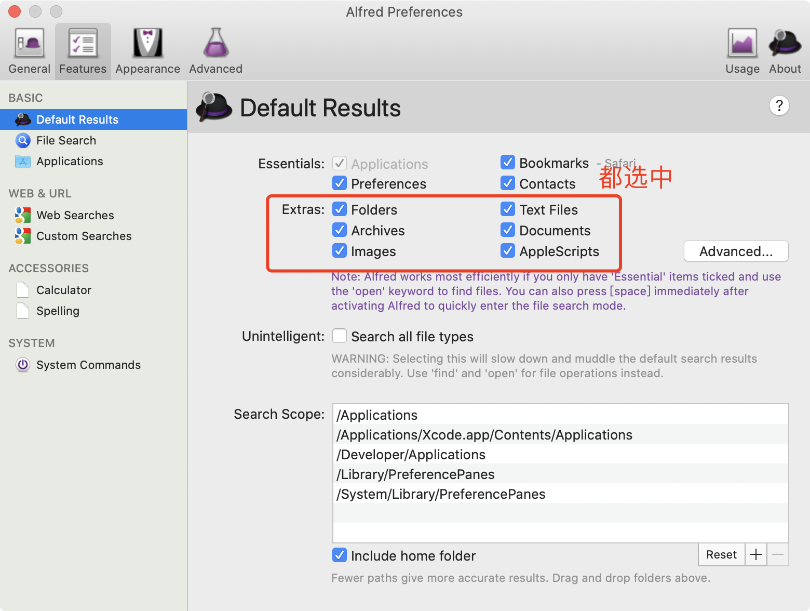Open Spelling settings
This screenshot has height=611, width=810.
(x=93, y=311)
